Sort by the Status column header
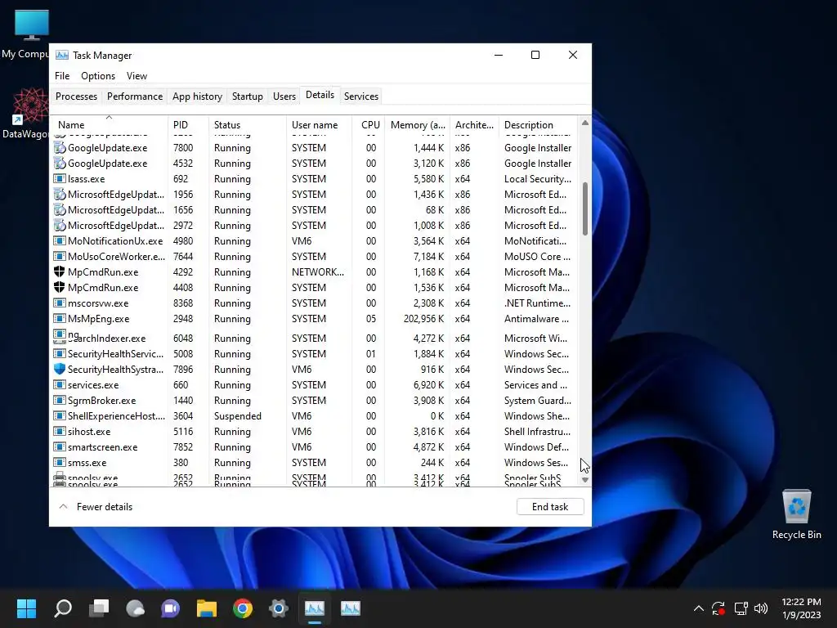 click(x=247, y=124)
